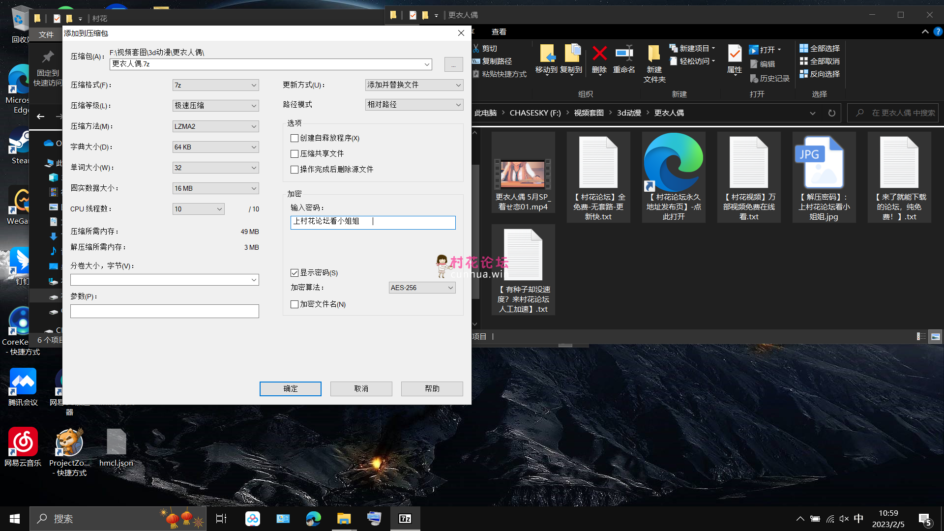Screen dimensions: 944x531
Task: Open 查看 tab in 更衣人偶 window
Action: 499,31
